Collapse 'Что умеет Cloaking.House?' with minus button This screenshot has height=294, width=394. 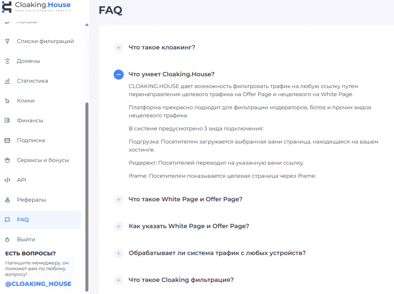(119, 75)
